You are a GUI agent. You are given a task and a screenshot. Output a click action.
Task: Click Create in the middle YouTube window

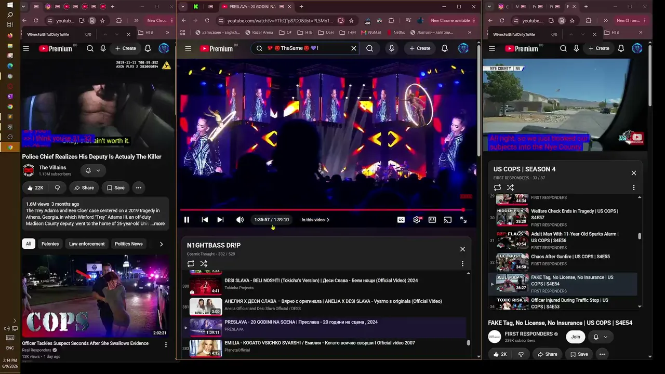click(x=419, y=48)
